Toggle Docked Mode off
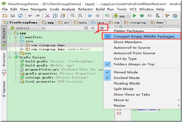The width and height of the screenshot is (182, 122). [142, 78]
